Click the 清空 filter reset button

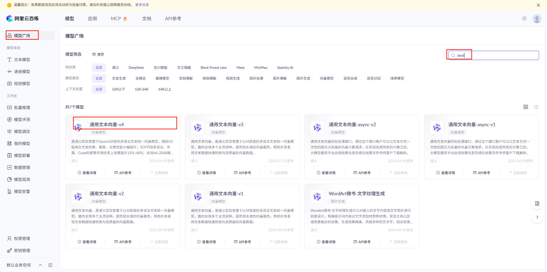[x=98, y=54]
